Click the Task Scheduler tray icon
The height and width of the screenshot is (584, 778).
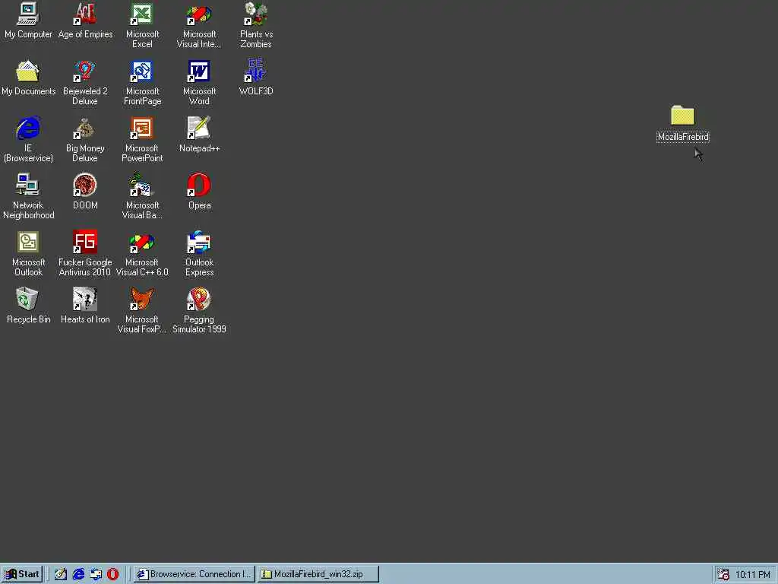click(x=723, y=575)
